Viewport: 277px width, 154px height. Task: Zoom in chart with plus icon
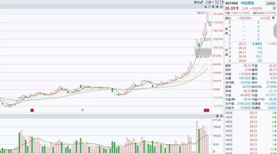tap(213, 7)
